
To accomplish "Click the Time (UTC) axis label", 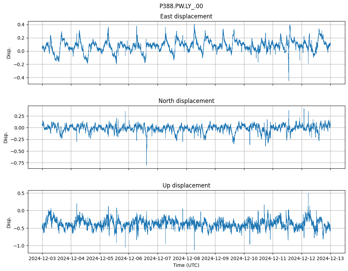I will coord(186,265).
